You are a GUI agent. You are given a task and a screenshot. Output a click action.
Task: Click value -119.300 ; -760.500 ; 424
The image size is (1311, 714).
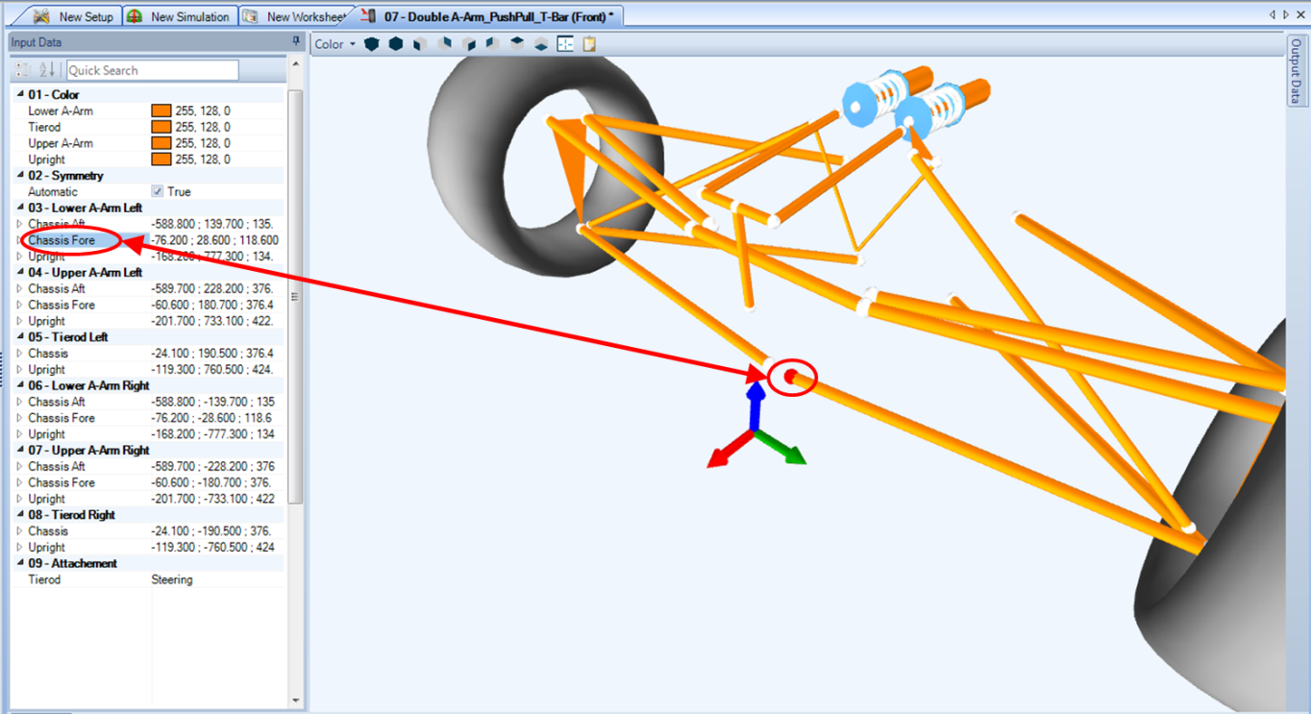pyautogui.click(x=212, y=548)
